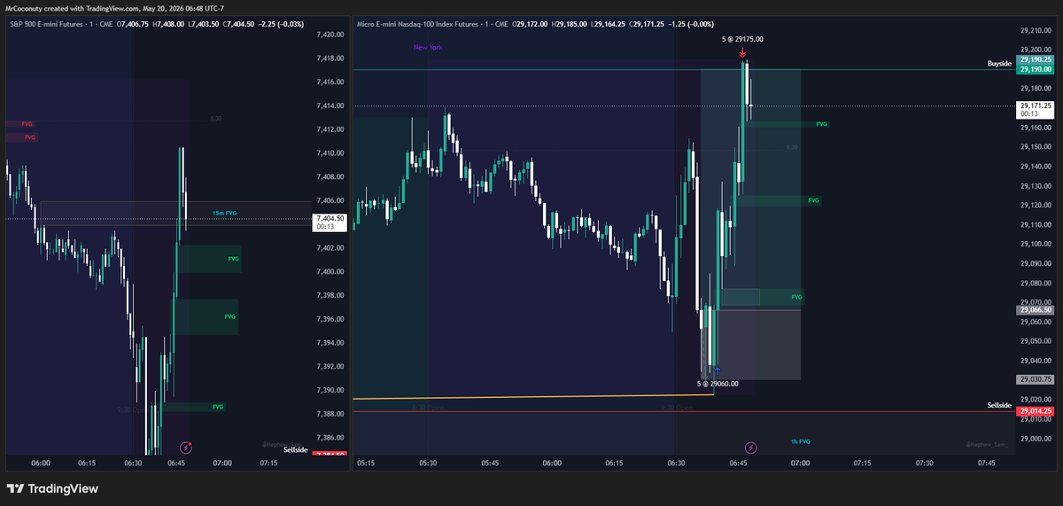
Task: Click the @Nephew_Sam_ credit on Nasdaq chart
Action: click(x=988, y=445)
